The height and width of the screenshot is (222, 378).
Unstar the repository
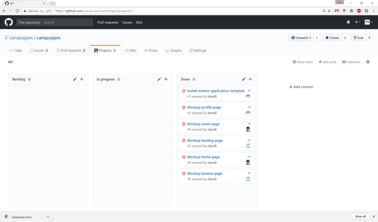[332, 38]
